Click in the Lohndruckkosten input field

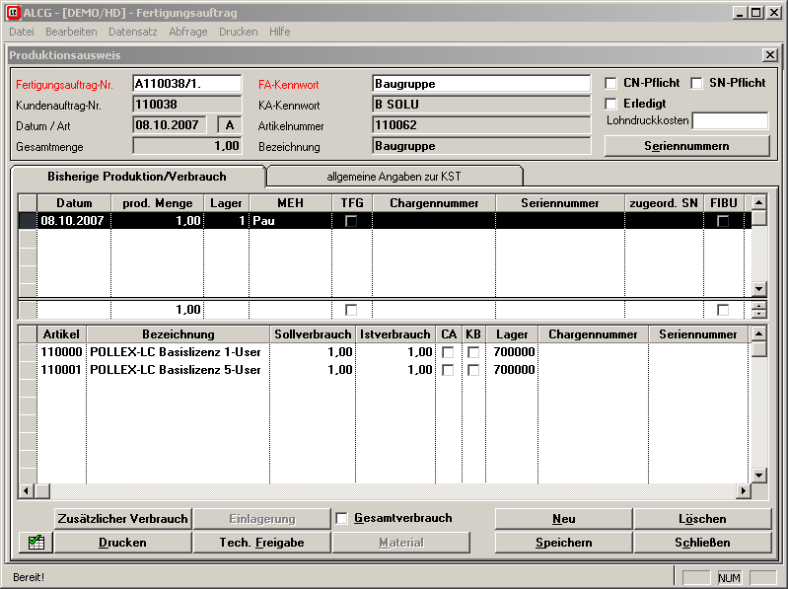(x=730, y=121)
